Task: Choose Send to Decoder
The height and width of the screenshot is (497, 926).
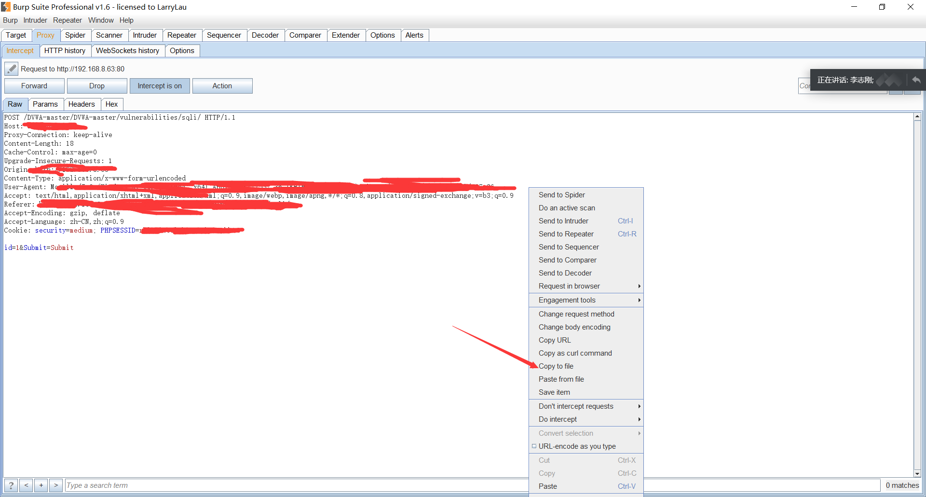Action: pyautogui.click(x=586, y=273)
